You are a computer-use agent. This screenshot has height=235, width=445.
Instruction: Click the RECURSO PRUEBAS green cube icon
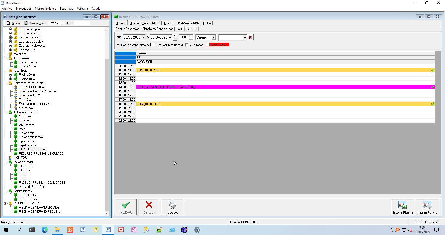tap(16, 149)
